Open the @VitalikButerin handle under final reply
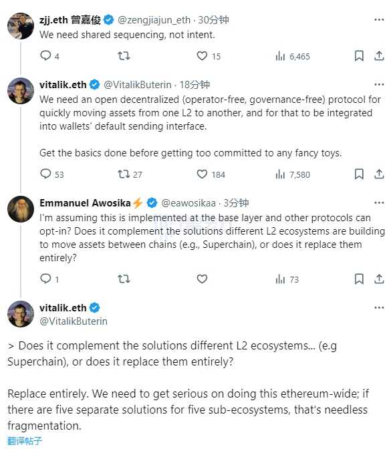387x455 pixels. (x=74, y=321)
